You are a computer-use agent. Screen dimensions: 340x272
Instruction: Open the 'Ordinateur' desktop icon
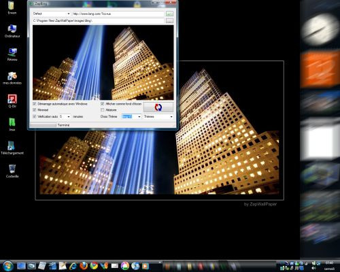(x=12, y=31)
